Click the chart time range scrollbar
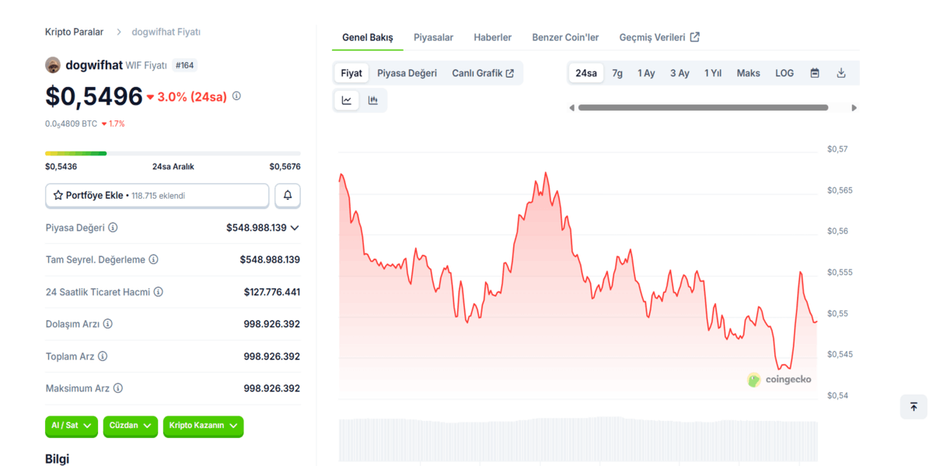 (x=703, y=108)
